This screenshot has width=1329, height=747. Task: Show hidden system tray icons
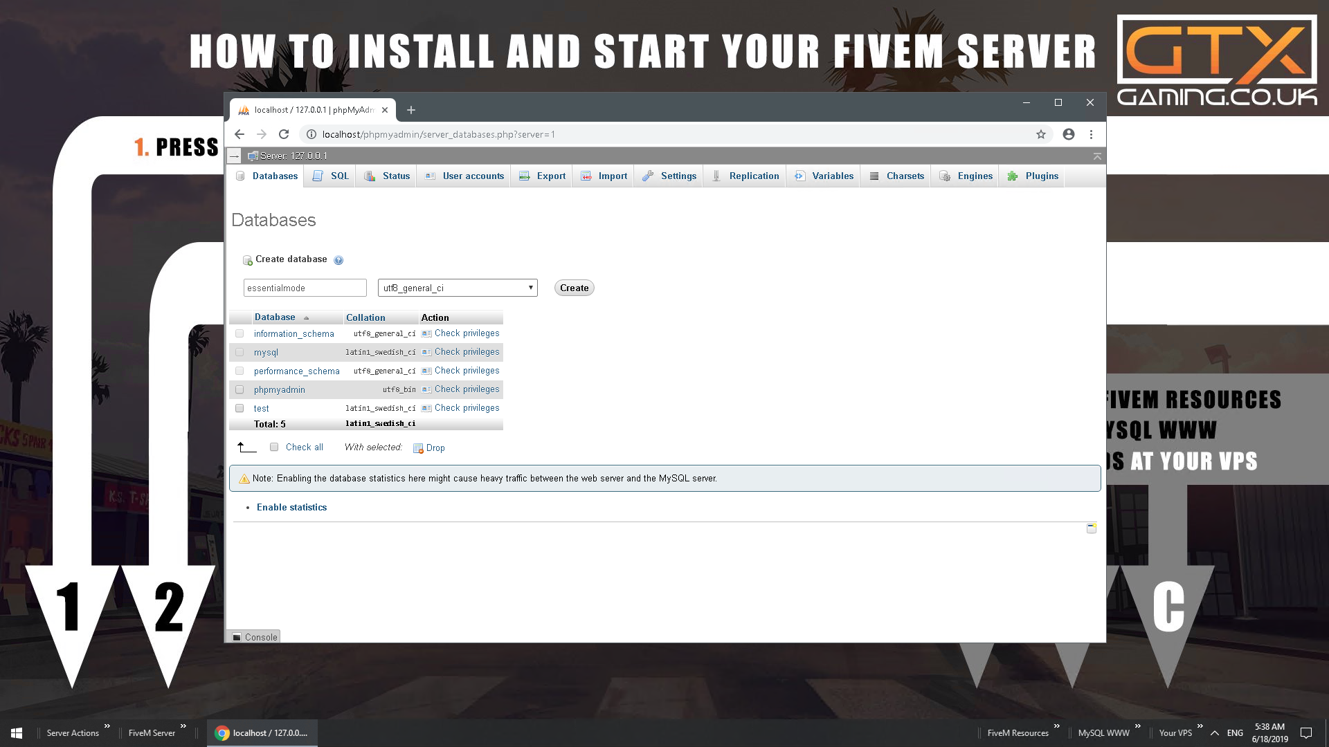[1215, 733]
